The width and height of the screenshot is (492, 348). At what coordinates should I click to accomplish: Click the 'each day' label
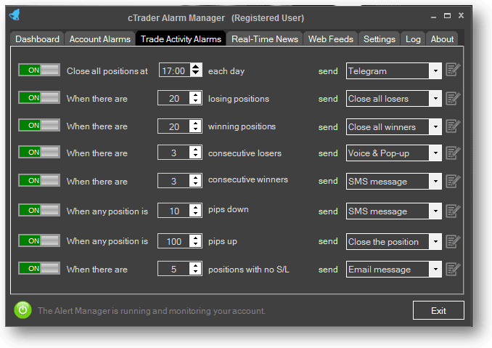coord(226,71)
